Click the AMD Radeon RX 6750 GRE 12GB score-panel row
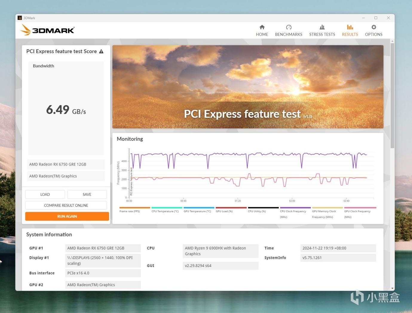 pos(66,164)
